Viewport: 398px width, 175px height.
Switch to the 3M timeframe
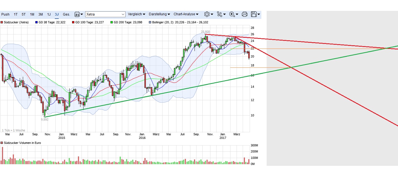(x=41, y=14)
